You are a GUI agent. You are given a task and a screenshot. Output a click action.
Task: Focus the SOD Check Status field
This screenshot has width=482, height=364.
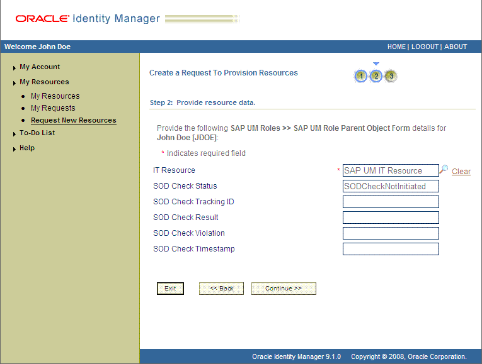point(391,186)
